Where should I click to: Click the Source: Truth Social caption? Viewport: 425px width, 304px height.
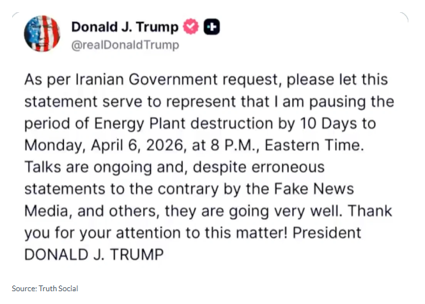click(45, 288)
